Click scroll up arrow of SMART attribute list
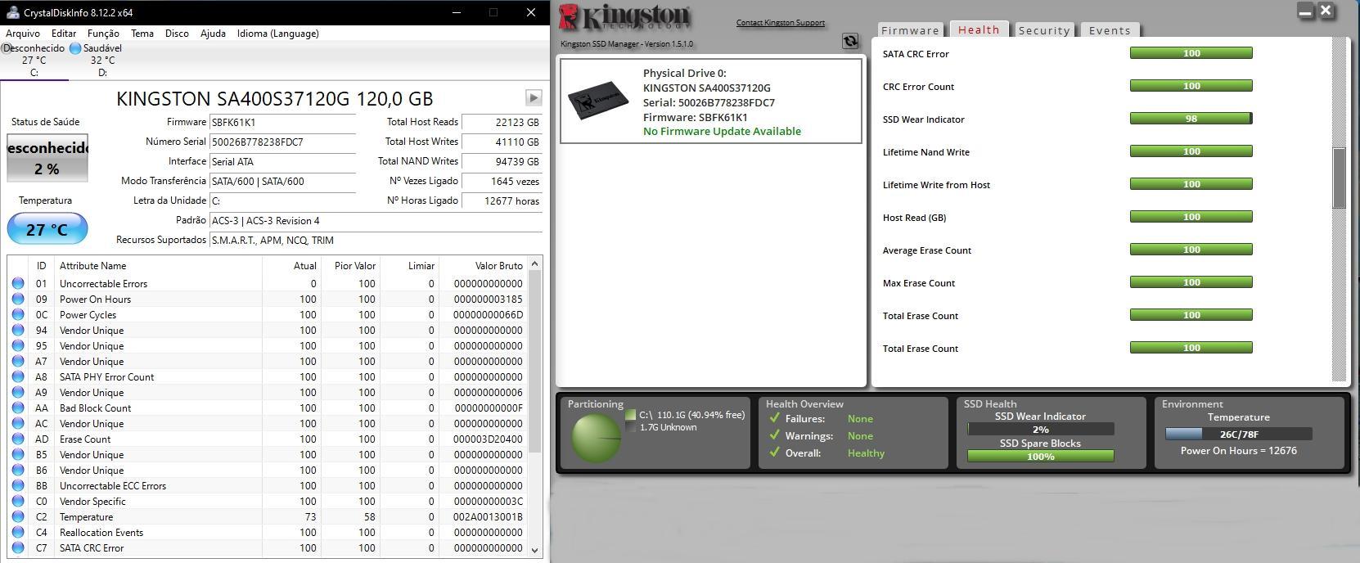The width and height of the screenshot is (1360, 563). coord(535,263)
